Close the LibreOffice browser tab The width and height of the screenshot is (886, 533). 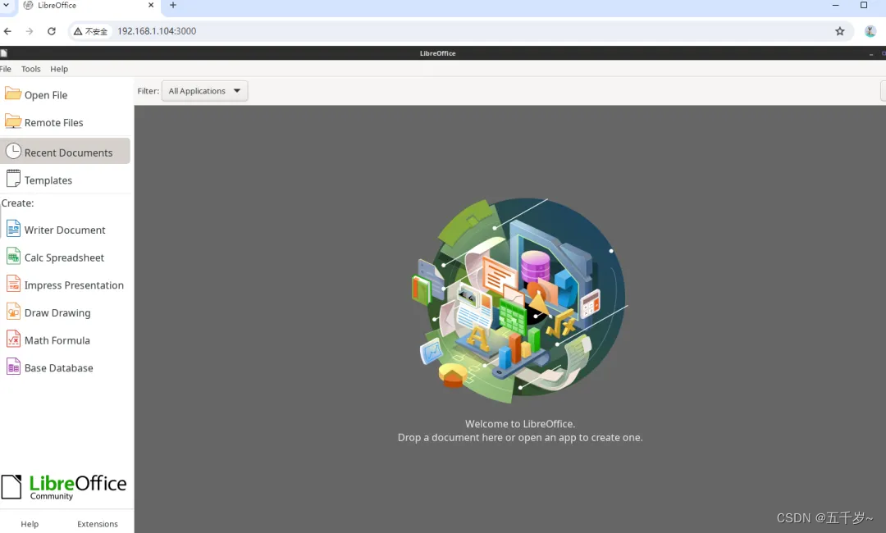click(151, 5)
